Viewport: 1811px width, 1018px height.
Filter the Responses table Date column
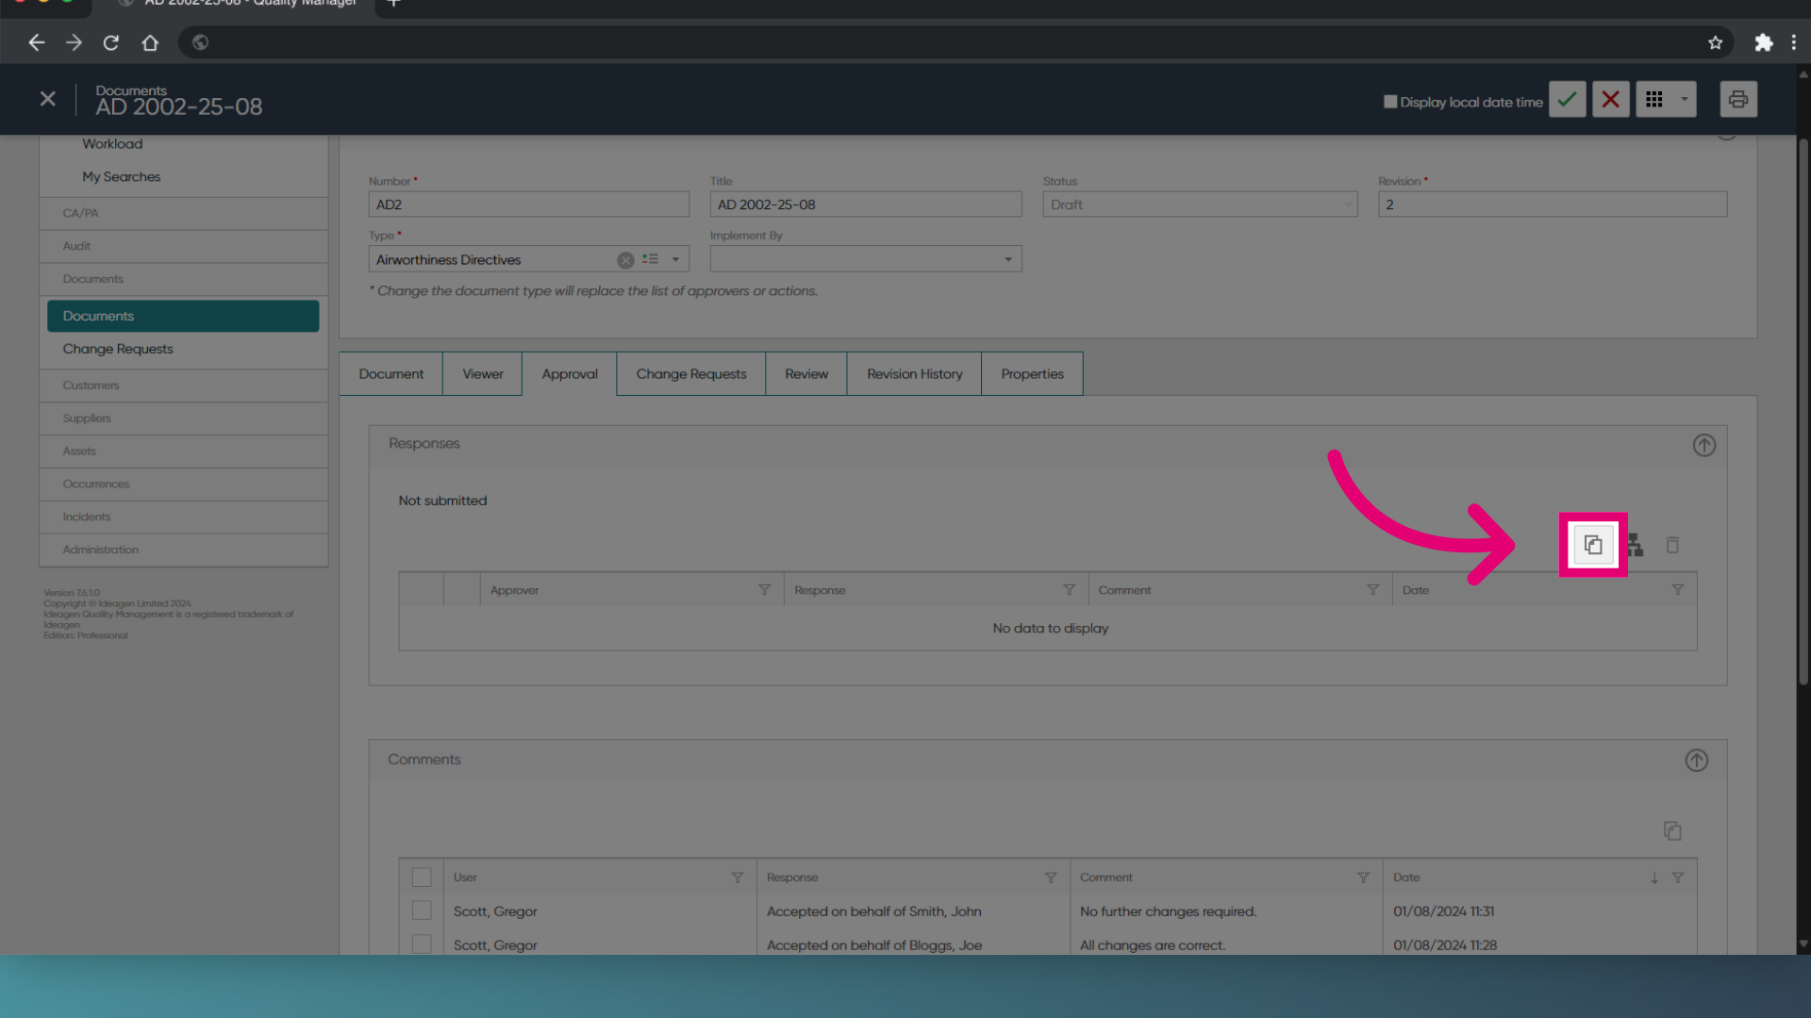(1677, 590)
